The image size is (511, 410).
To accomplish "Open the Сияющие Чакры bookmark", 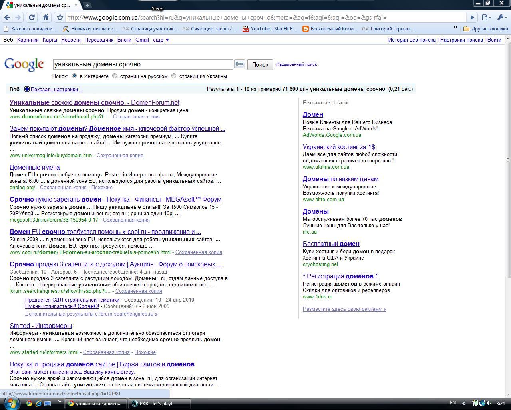I will click(209, 29).
